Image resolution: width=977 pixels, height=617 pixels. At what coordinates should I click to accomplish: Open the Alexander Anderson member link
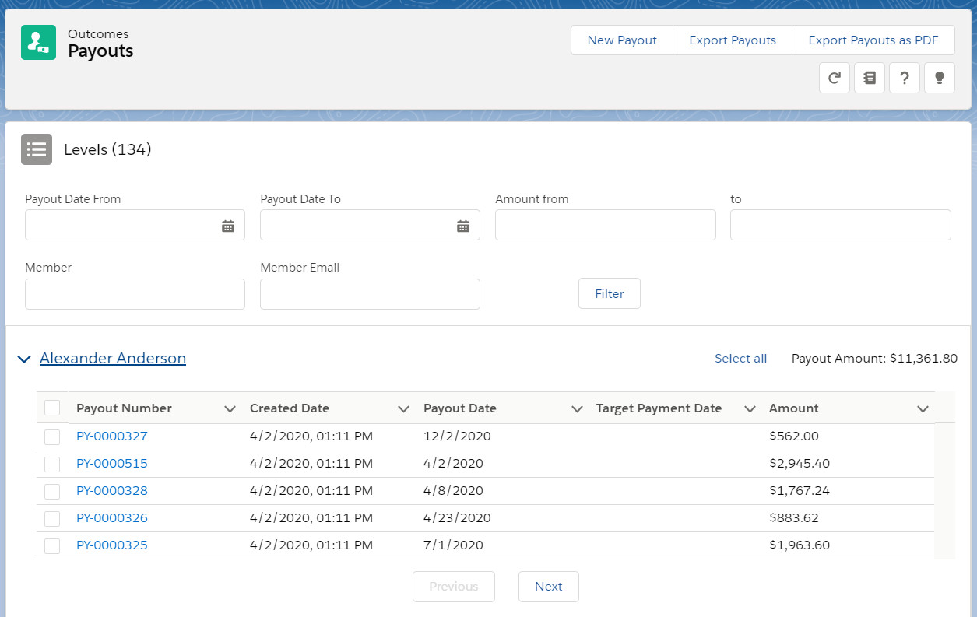point(113,358)
